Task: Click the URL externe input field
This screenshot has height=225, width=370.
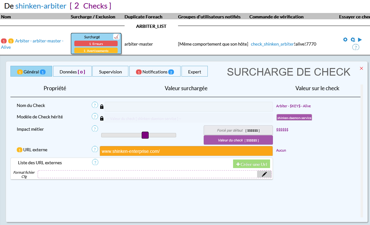Action: [x=186, y=151]
